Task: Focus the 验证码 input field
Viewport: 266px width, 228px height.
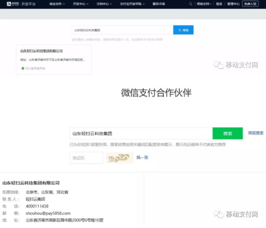Action: tap(86, 158)
